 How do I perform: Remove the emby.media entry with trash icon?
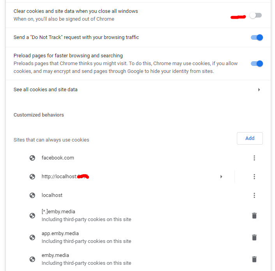[x=254, y=259]
